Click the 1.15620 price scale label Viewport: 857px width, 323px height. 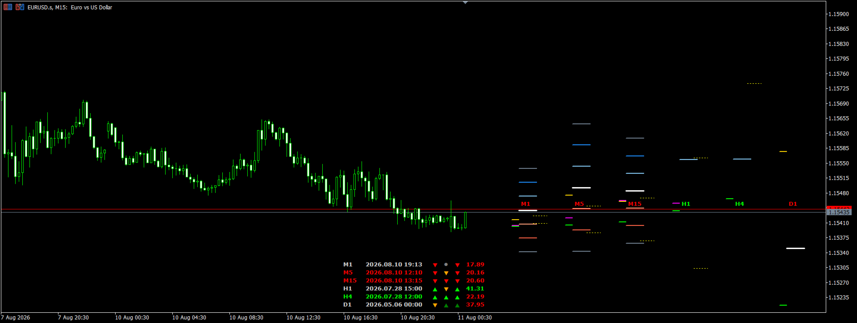click(838, 134)
